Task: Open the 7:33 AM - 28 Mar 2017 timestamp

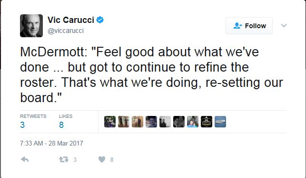Action: click(x=51, y=143)
